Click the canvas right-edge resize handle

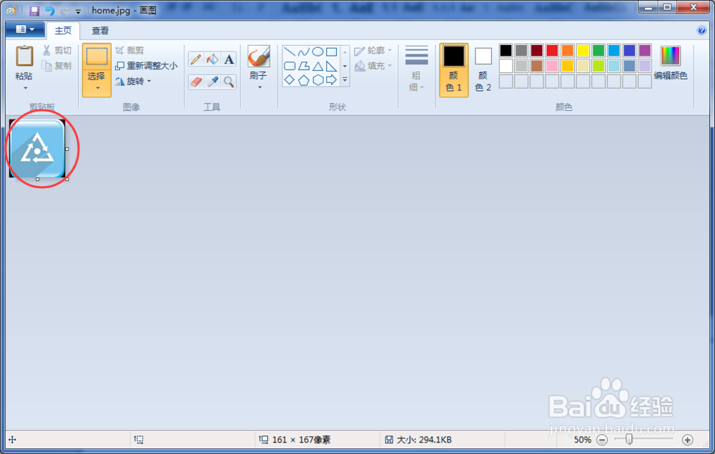[67, 149]
